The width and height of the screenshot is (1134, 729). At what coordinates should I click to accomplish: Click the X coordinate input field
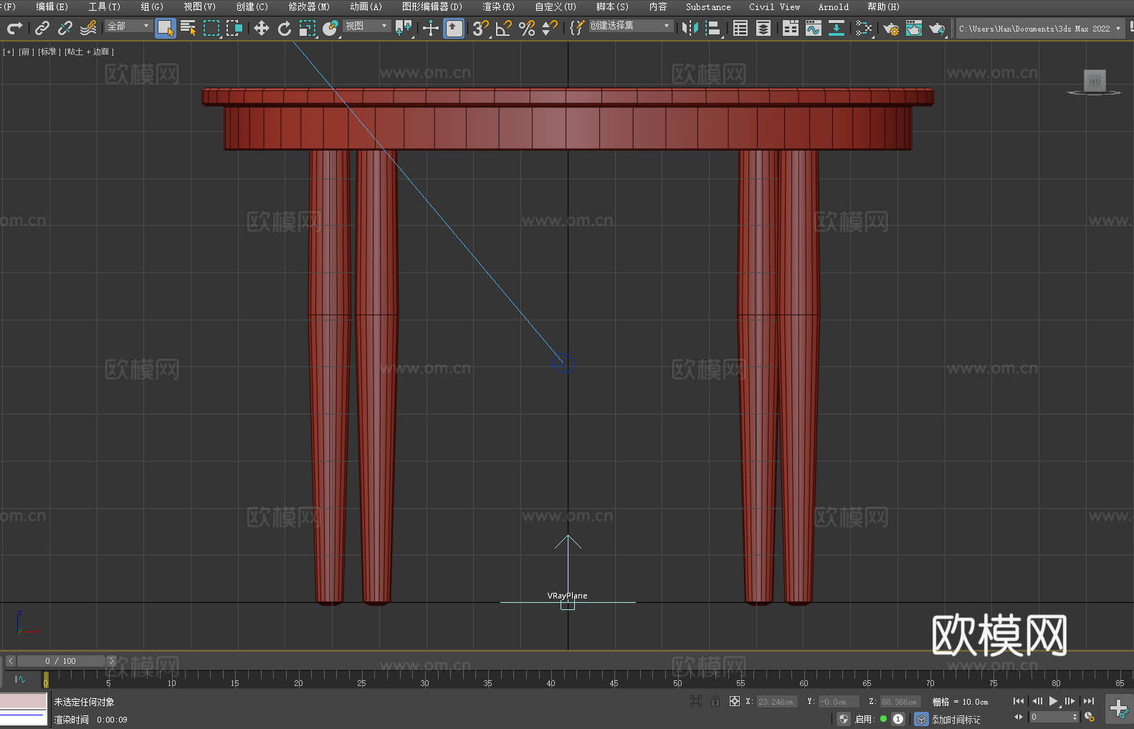coord(777,702)
